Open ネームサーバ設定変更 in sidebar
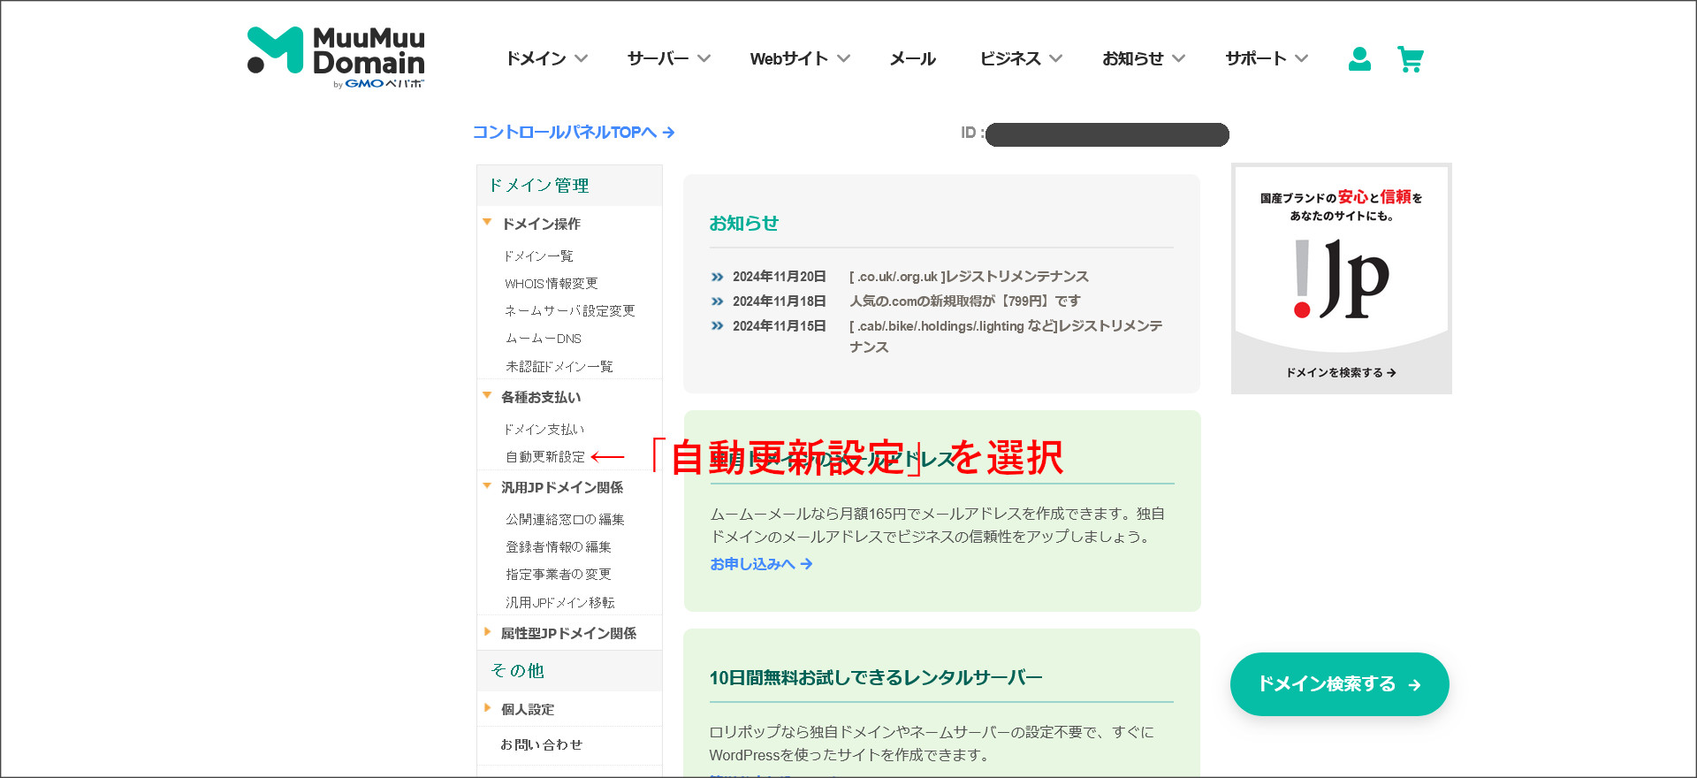1697x778 pixels. click(570, 311)
